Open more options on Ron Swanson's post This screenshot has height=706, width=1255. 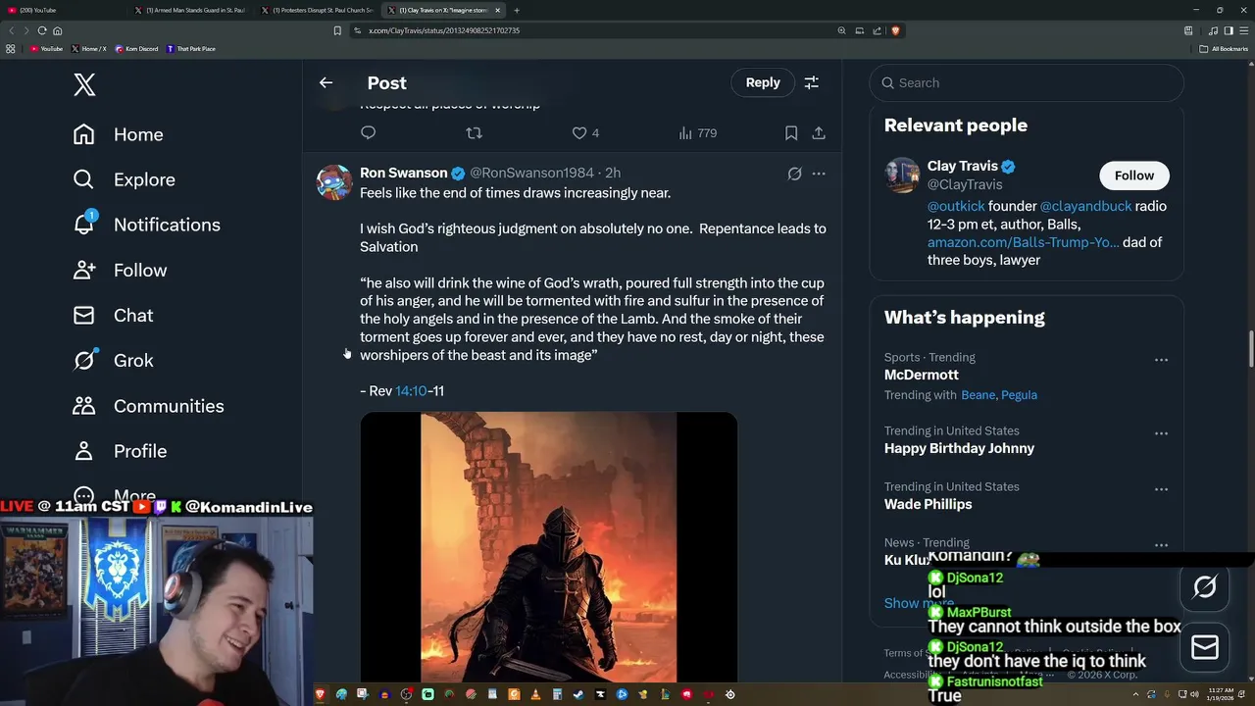point(819,174)
